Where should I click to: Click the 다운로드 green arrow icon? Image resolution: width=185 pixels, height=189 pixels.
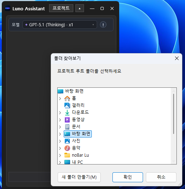click(67, 113)
